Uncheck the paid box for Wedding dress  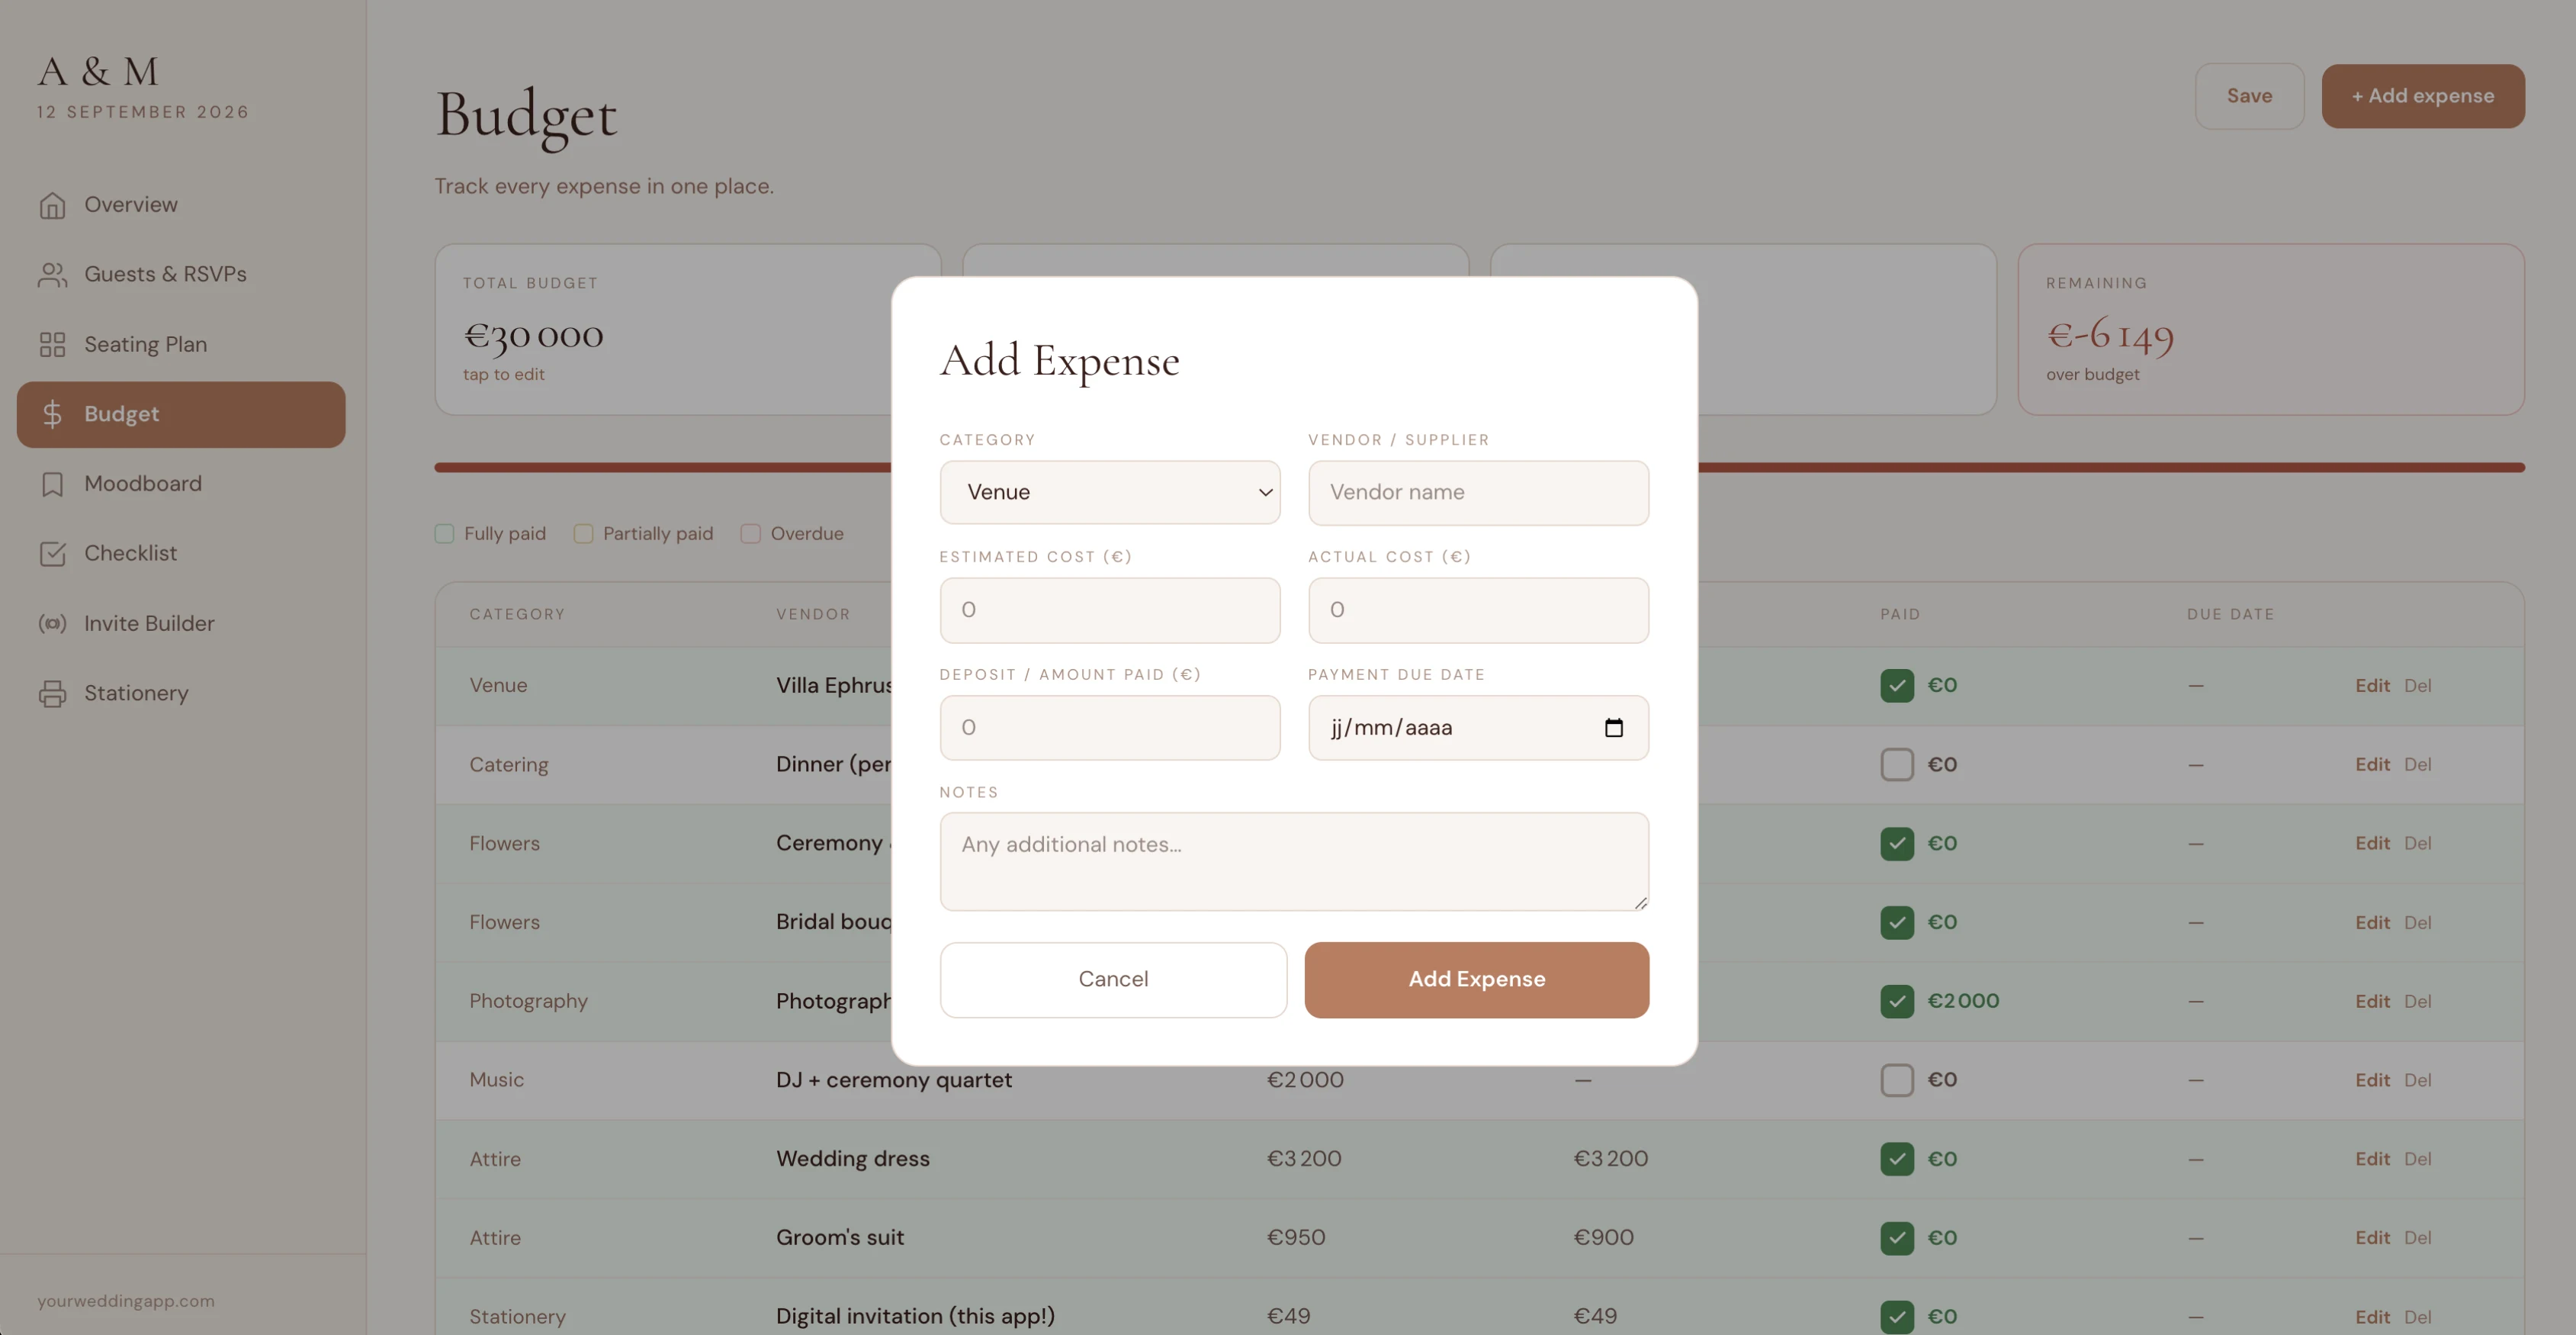point(1897,1159)
